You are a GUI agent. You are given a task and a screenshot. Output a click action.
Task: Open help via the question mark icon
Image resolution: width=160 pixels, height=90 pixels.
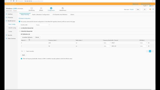coord(153,9)
